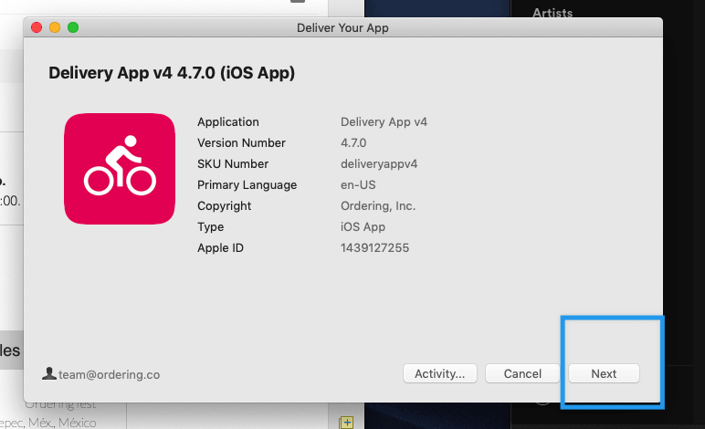Click the Application field label
Image resolution: width=705 pixels, height=429 pixels.
pos(228,122)
